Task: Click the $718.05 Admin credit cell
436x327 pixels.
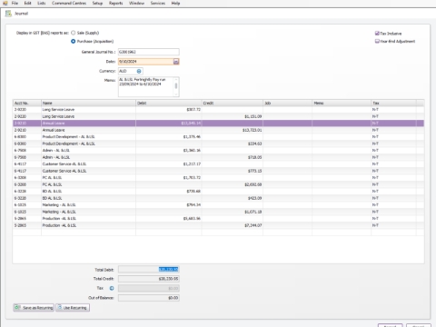Action: 233,157
